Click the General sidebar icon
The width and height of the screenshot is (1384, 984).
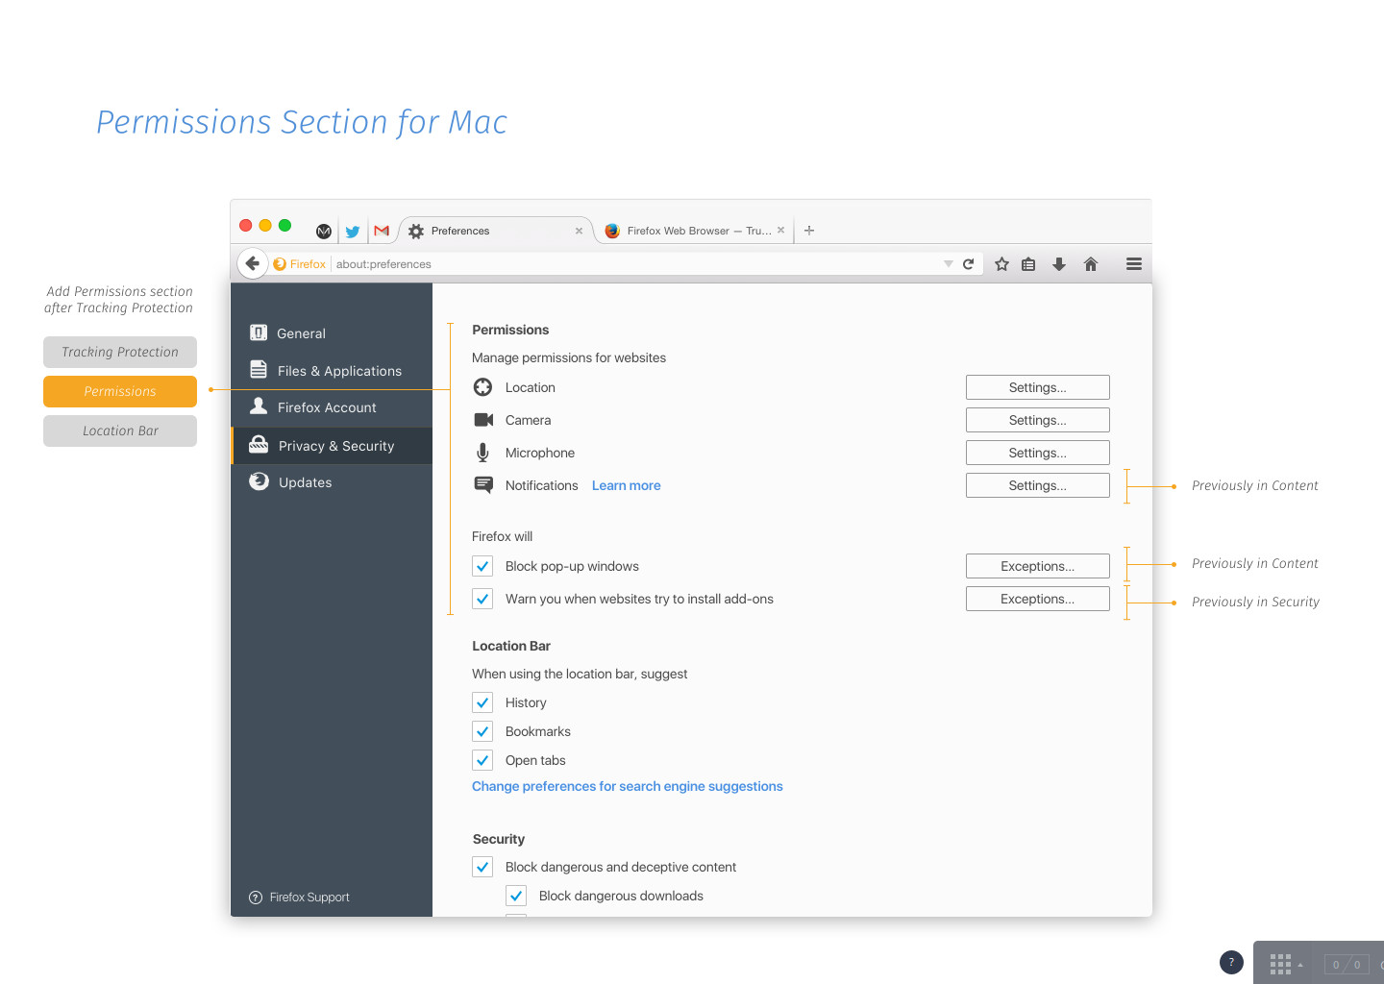click(259, 332)
